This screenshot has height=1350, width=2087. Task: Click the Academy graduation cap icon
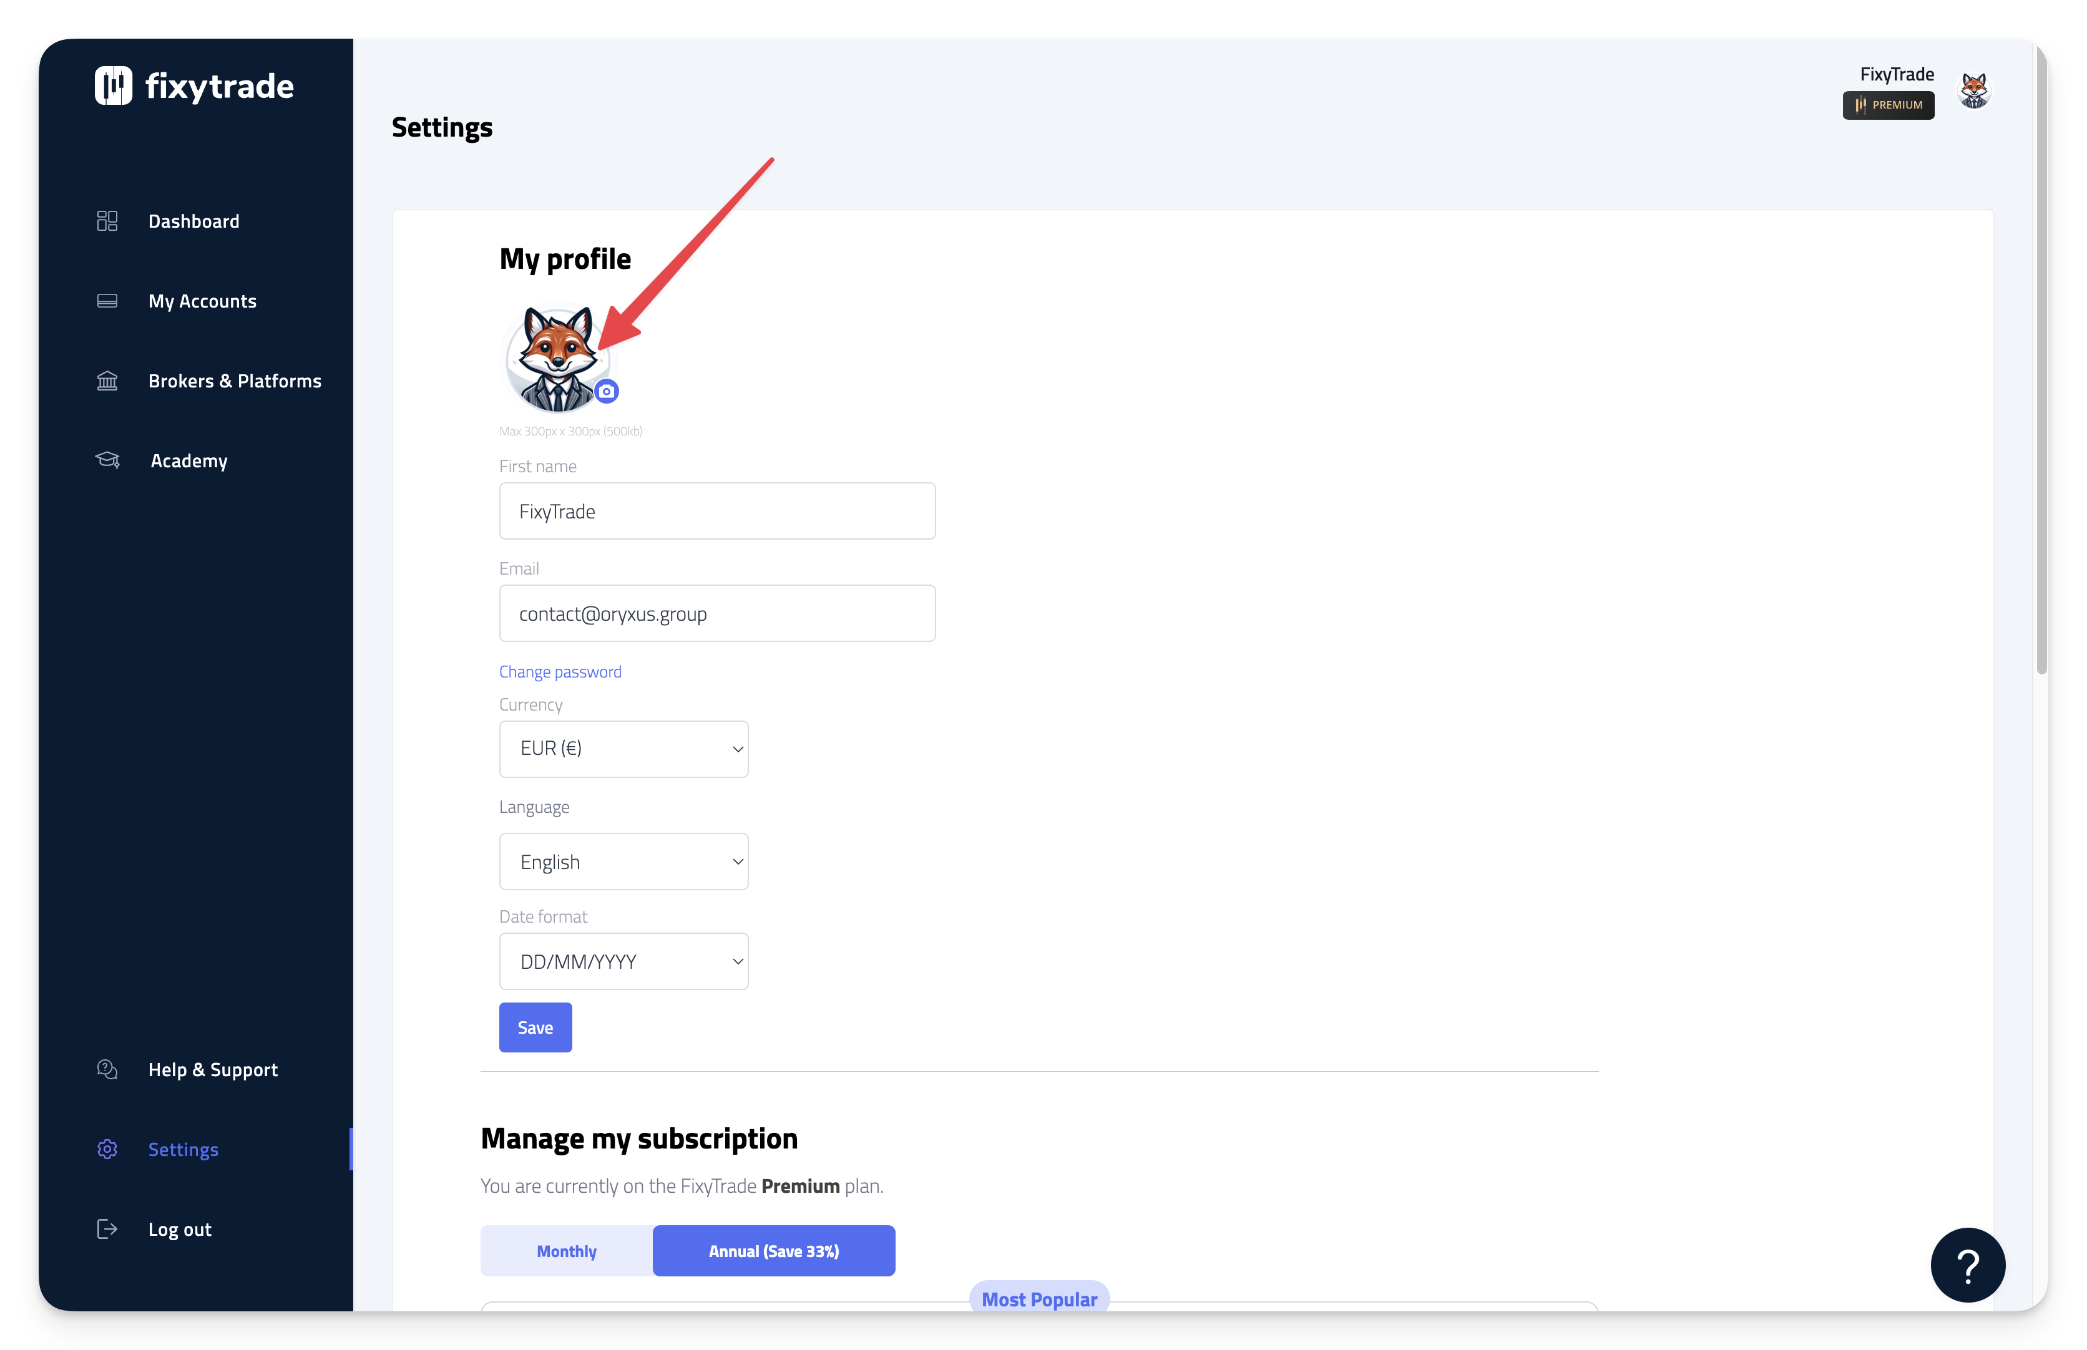point(107,460)
